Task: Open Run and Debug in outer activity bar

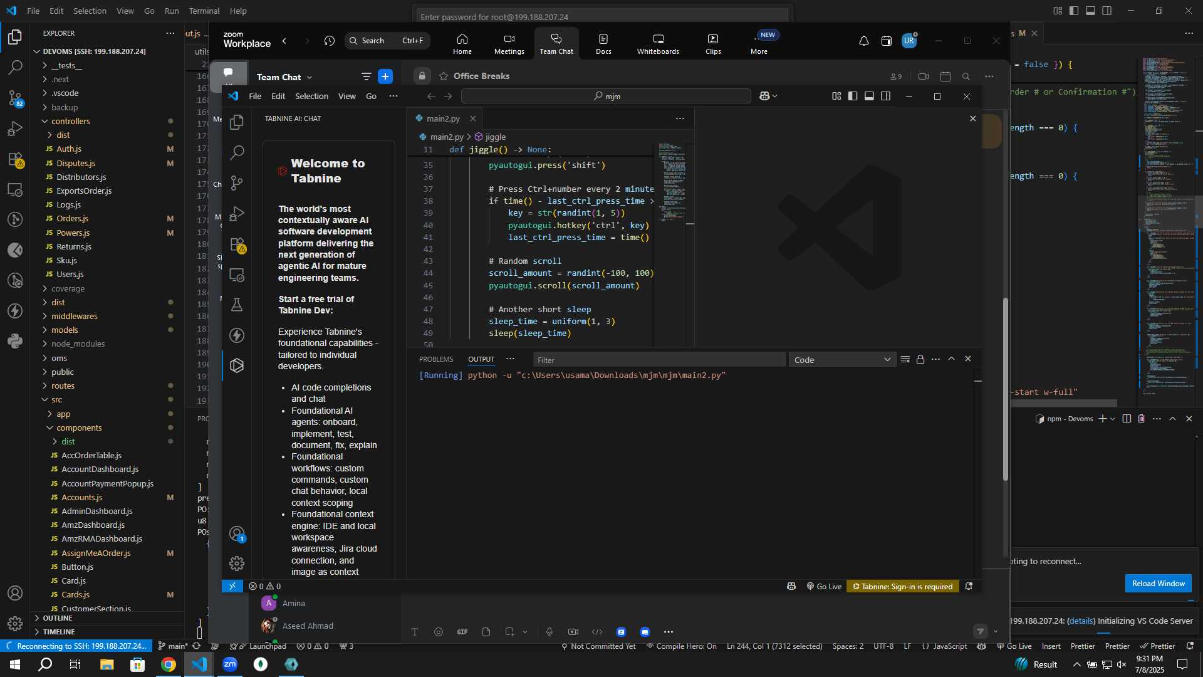Action: 15,129
